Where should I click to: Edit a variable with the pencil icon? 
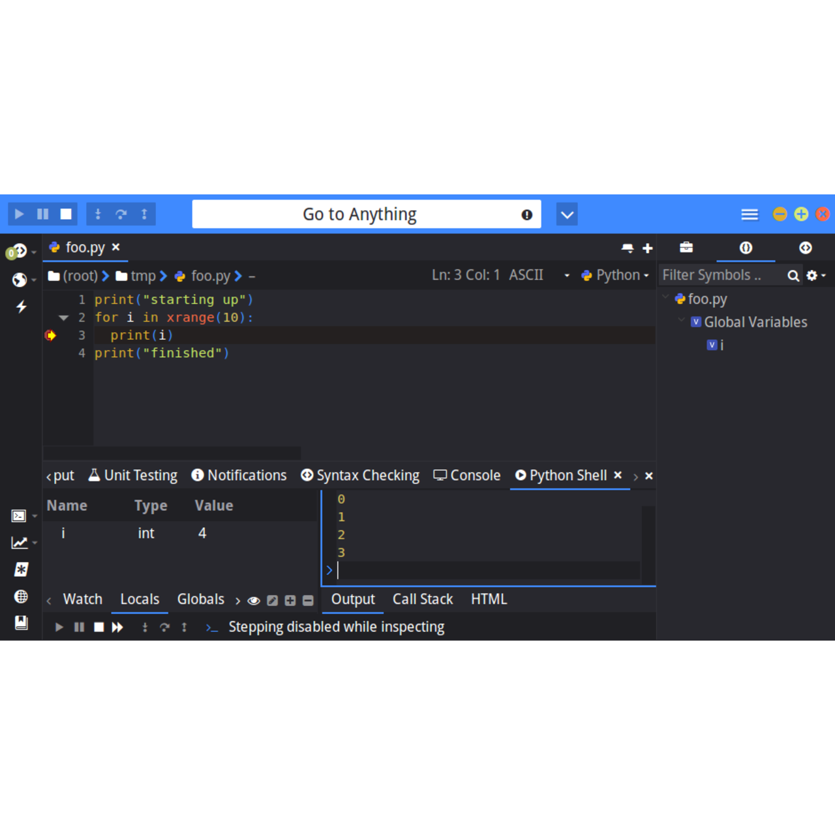[272, 600]
